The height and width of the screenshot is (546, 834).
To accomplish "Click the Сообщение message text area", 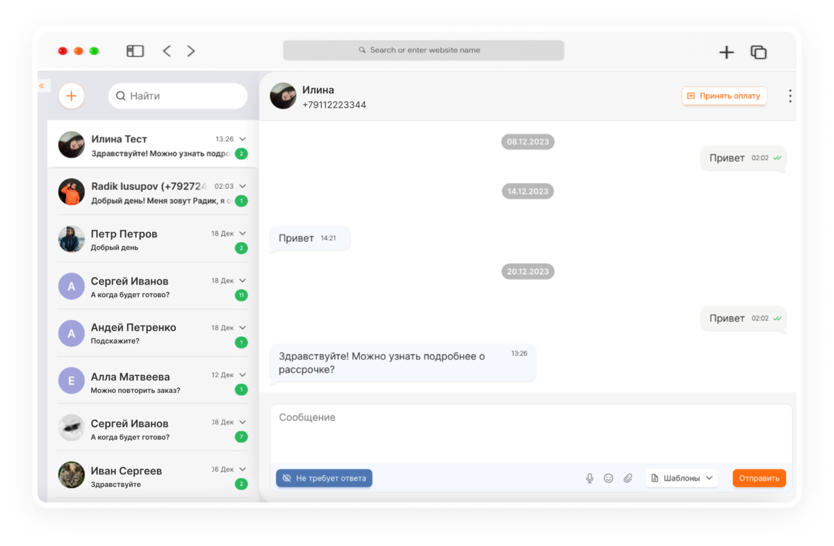I will (531, 433).
